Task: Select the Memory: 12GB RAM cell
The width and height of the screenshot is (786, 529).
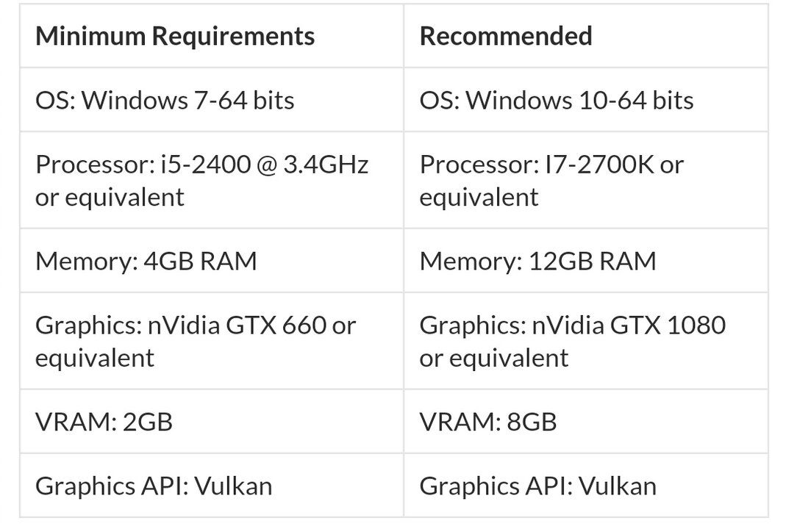Action: click(x=586, y=261)
